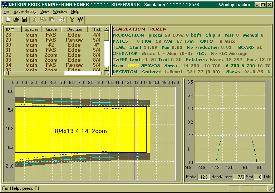Click the Copy toolbar icon
Viewport: 275px width, 193px height.
[x=43, y=19]
